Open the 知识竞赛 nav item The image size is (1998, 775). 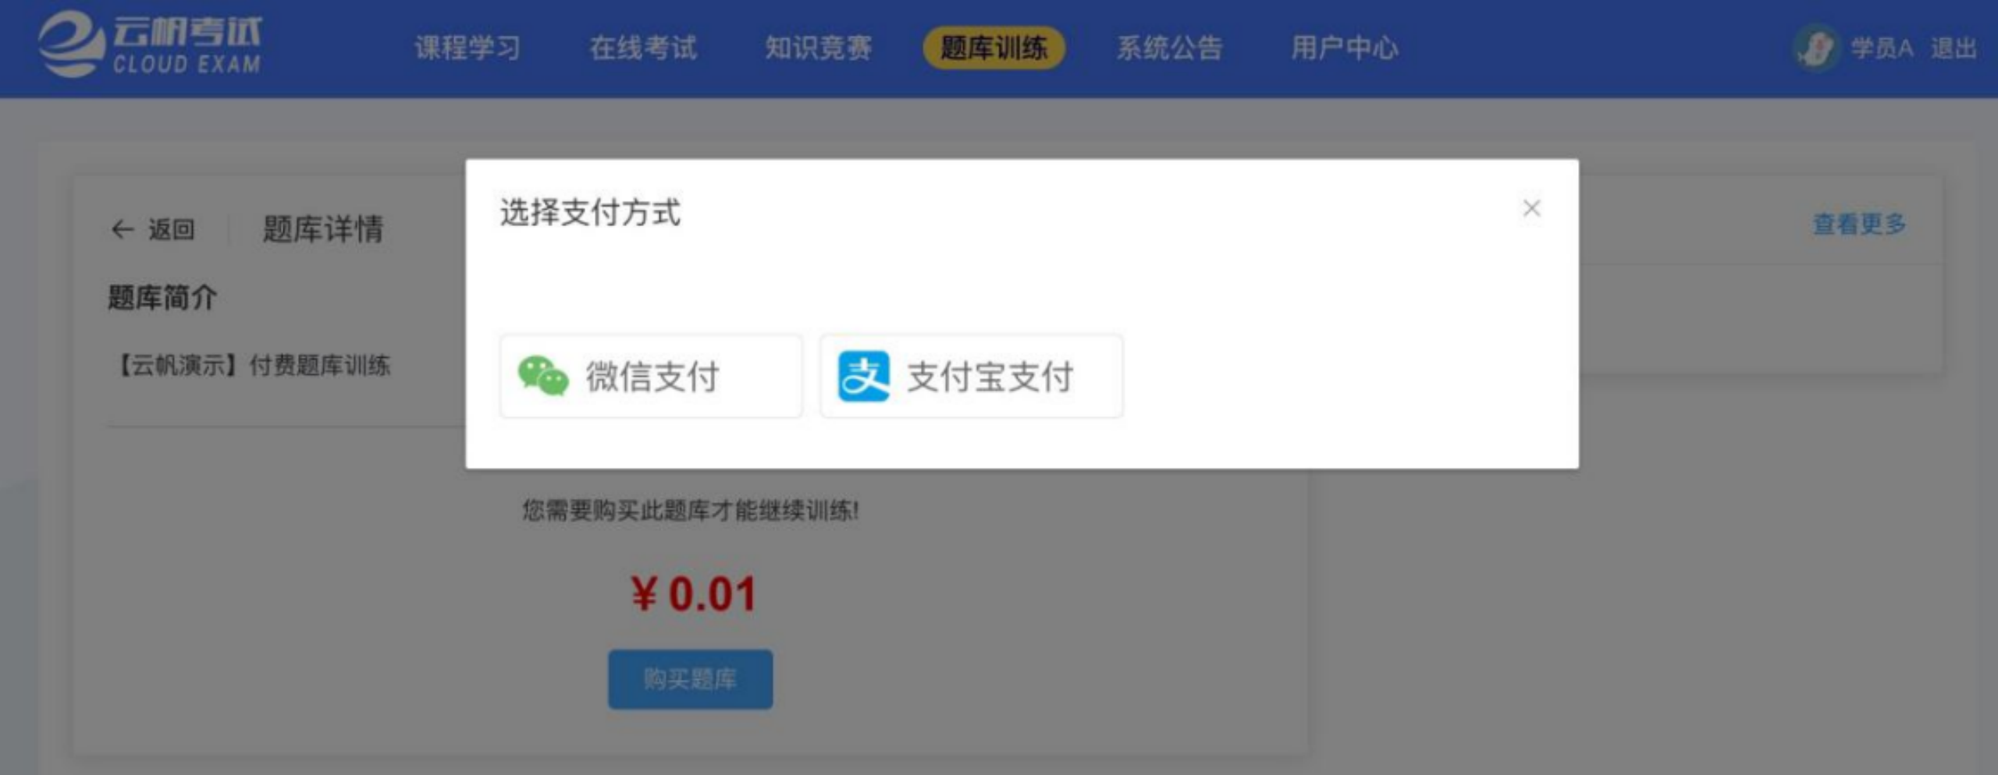click(818, 48)
